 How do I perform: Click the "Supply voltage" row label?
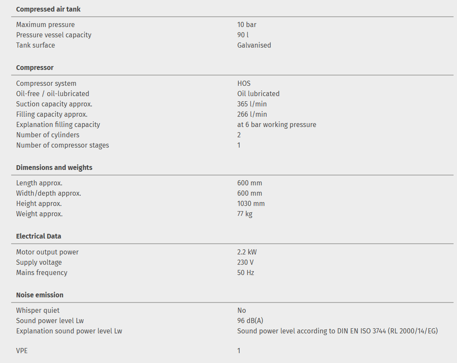click(x=39, y=262)
